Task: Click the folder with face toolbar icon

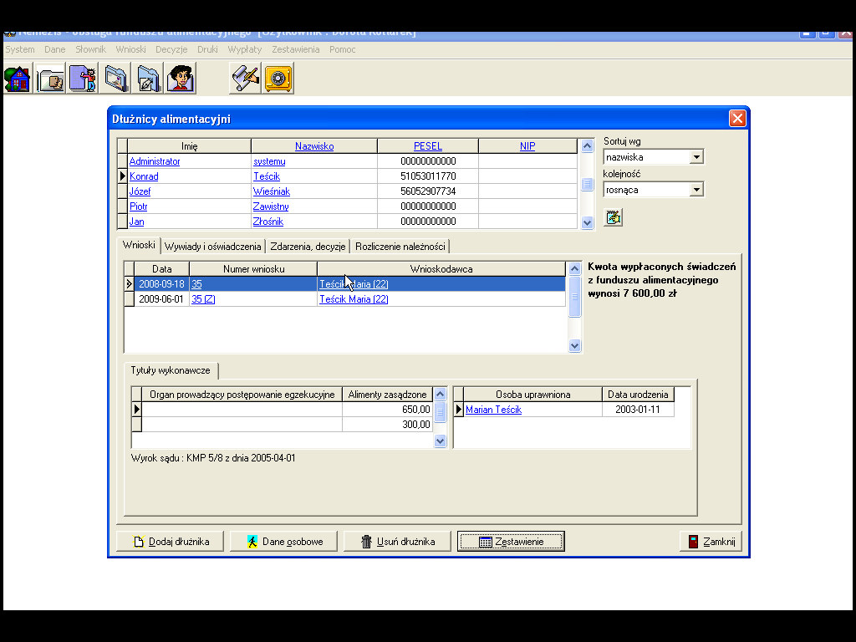Action: tap(50, 79)
